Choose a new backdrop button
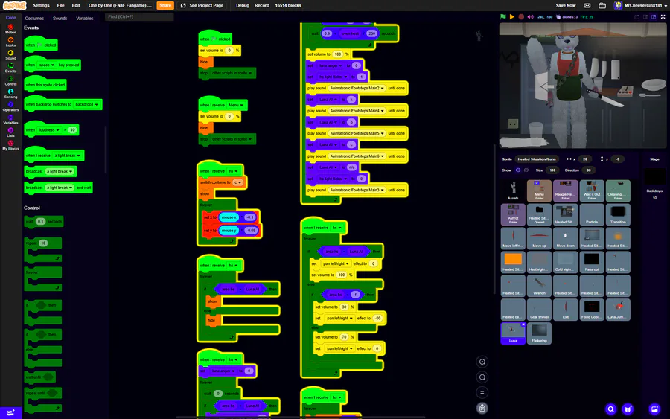This screenshot has width=670, height=419. pyautogui.click(x=654, y=409)
